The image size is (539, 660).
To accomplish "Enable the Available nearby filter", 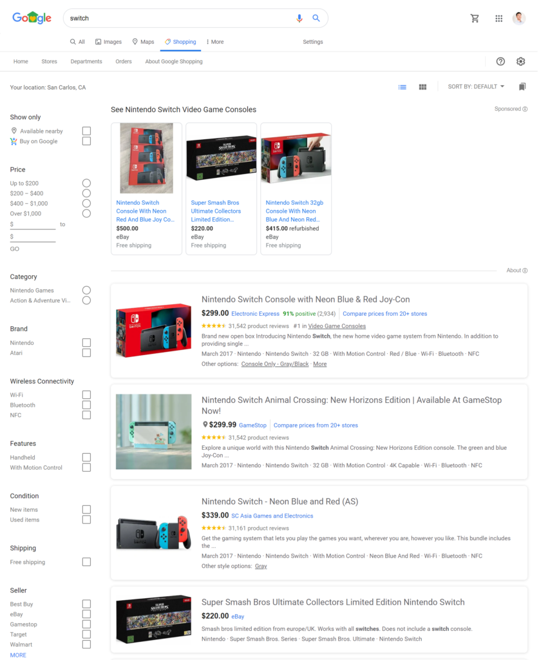I will tap(86, 131).
